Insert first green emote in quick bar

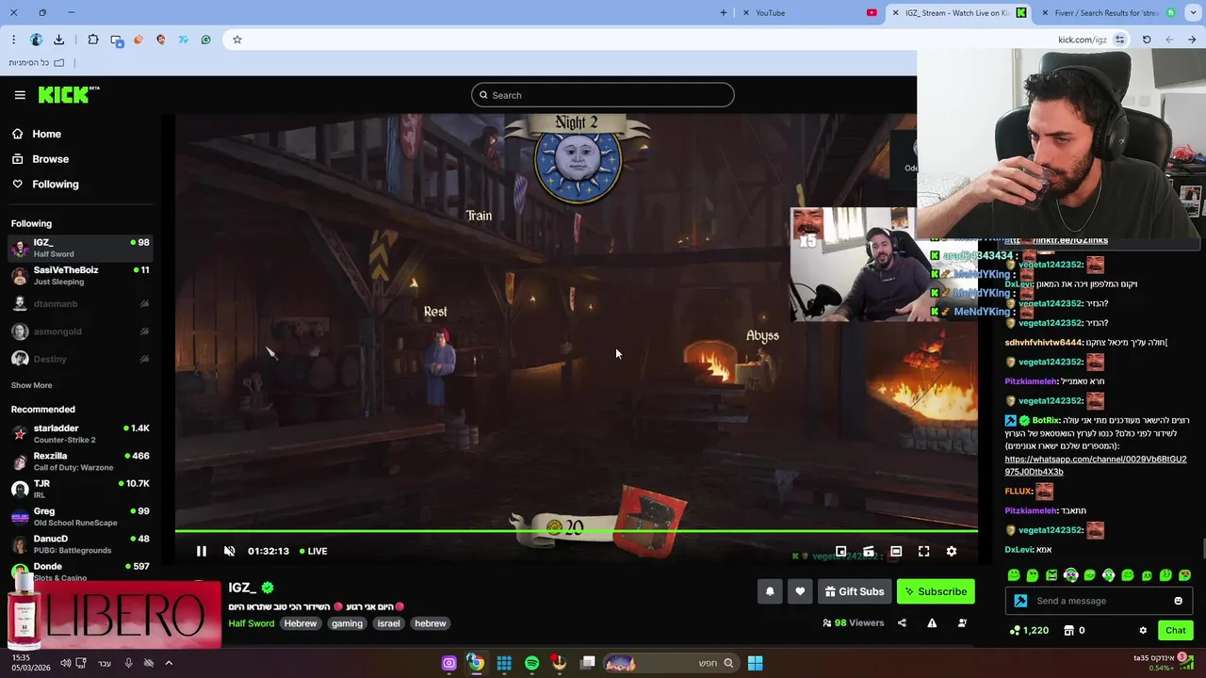click(x=1014, y=574)
